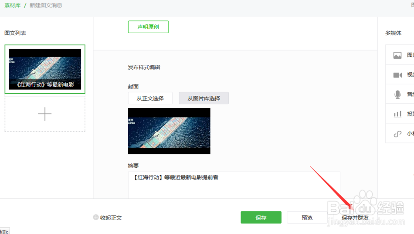Click the 图文列表 heading
Viewport: 414px width, 234px height.
15,33
